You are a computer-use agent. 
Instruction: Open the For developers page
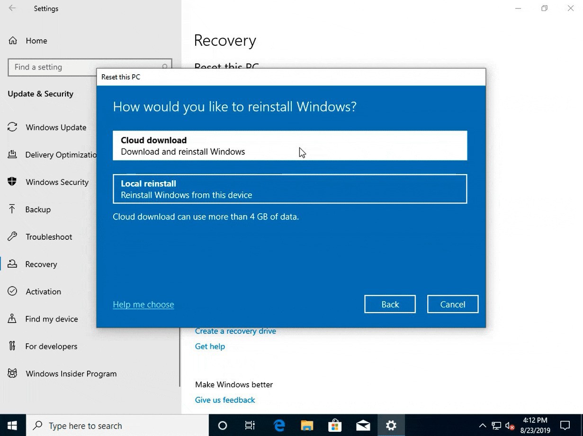51,346
